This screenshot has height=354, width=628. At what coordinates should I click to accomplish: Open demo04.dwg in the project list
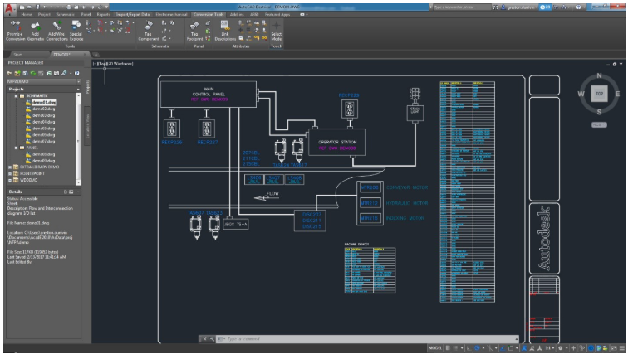coord(42,121)
